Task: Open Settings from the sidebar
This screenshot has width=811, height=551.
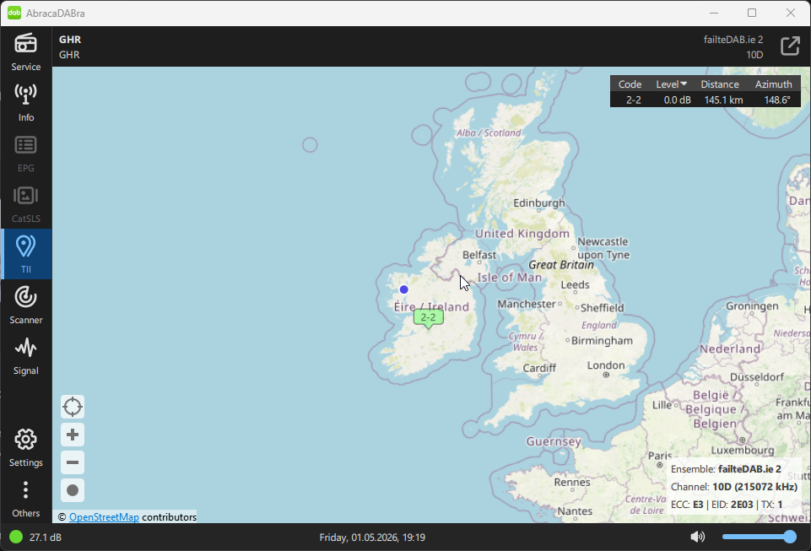Action: (26, 447)
